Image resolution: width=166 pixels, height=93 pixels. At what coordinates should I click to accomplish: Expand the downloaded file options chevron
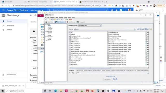coord(23,86)
